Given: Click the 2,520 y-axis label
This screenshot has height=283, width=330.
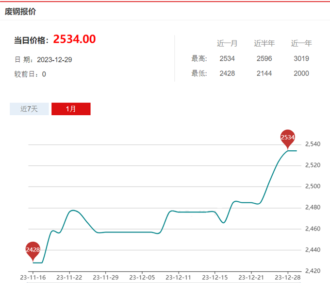Looking at the screenshot, I should [313, 165].
